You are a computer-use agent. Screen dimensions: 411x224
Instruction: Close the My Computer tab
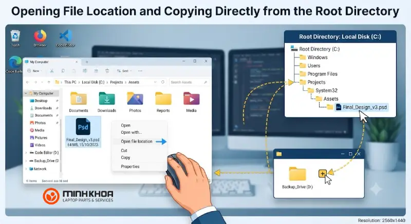coord(77,62)
